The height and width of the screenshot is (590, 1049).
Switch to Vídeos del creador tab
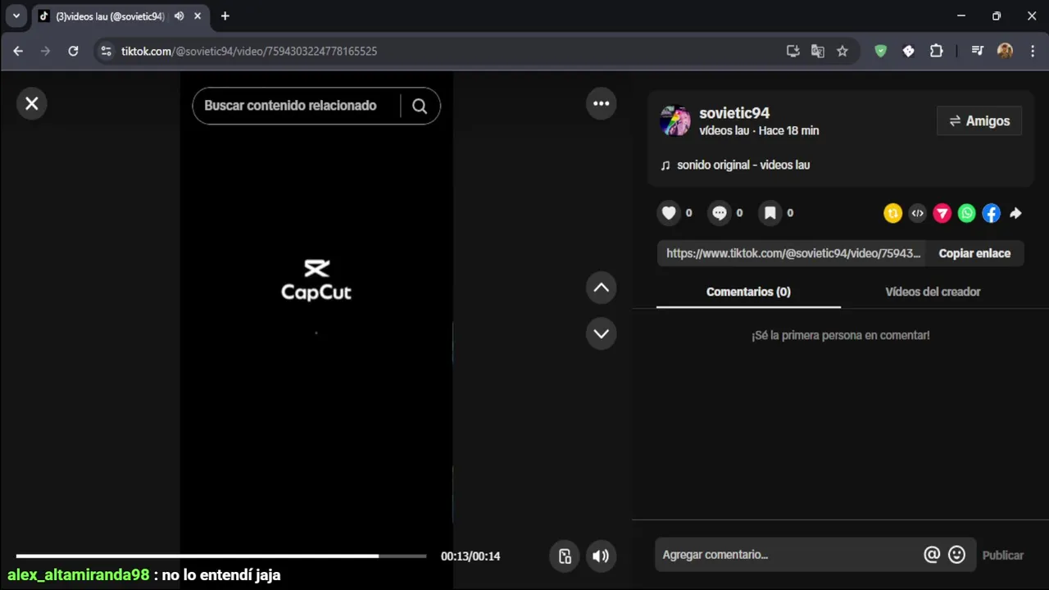(933, 292)
